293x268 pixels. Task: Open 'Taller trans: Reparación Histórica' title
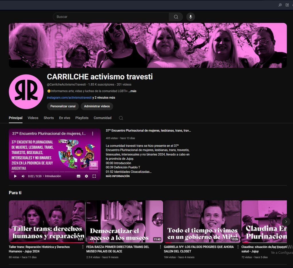(x=39, y=249)
